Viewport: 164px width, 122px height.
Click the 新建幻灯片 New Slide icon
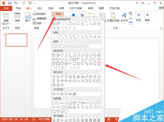(6, 15)
